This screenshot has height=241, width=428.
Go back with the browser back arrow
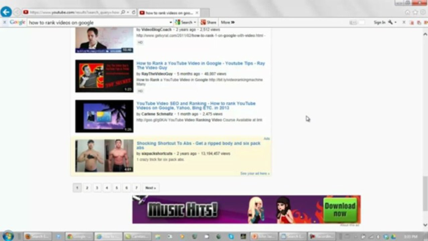pos(6,12)
